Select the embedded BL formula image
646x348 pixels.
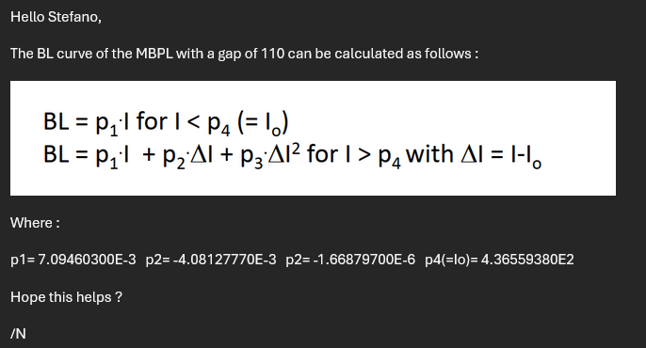pyautogui.click(x=313, y=138)
